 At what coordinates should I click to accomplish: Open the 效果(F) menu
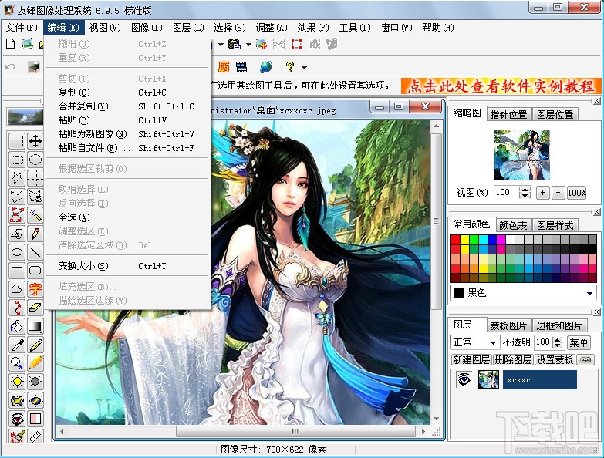(x=312, y=28)
